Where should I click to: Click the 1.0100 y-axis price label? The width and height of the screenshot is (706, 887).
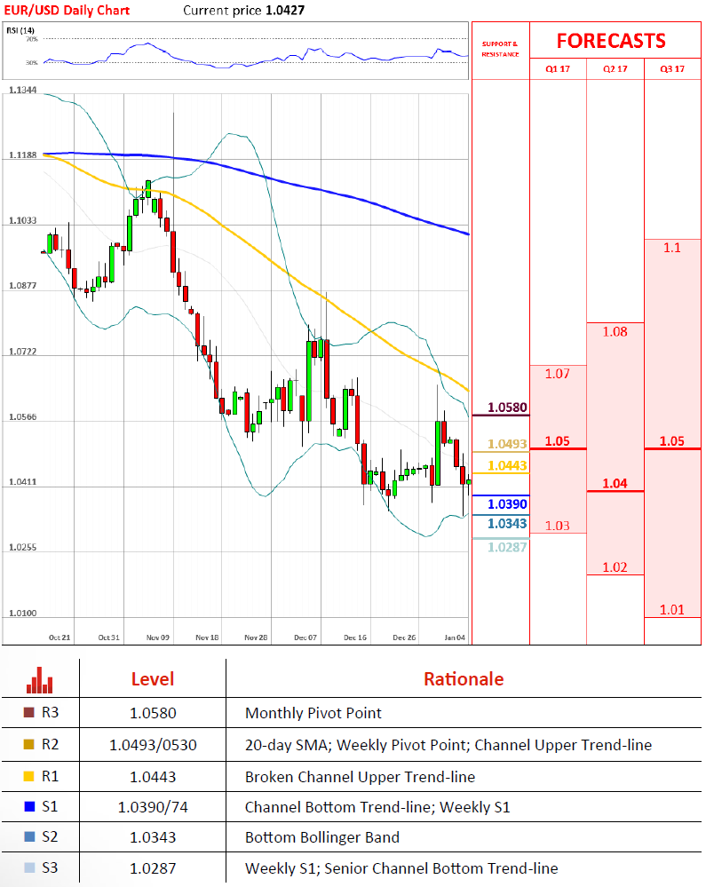22,614
